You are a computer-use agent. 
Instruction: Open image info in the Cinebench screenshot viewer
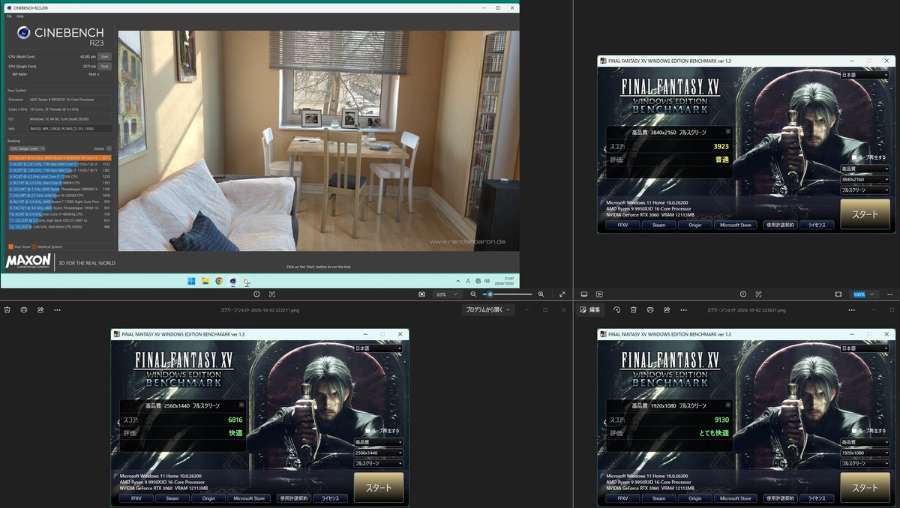click(x=256, y=294)
